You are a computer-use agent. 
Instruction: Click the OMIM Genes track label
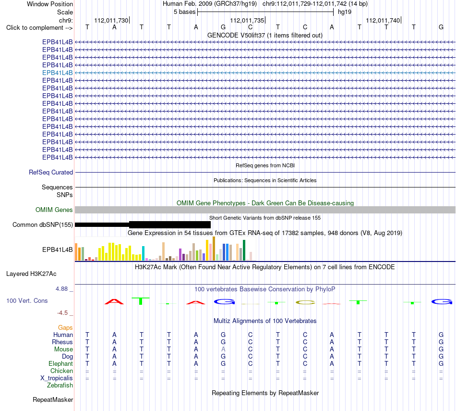(x=54, y=210)
